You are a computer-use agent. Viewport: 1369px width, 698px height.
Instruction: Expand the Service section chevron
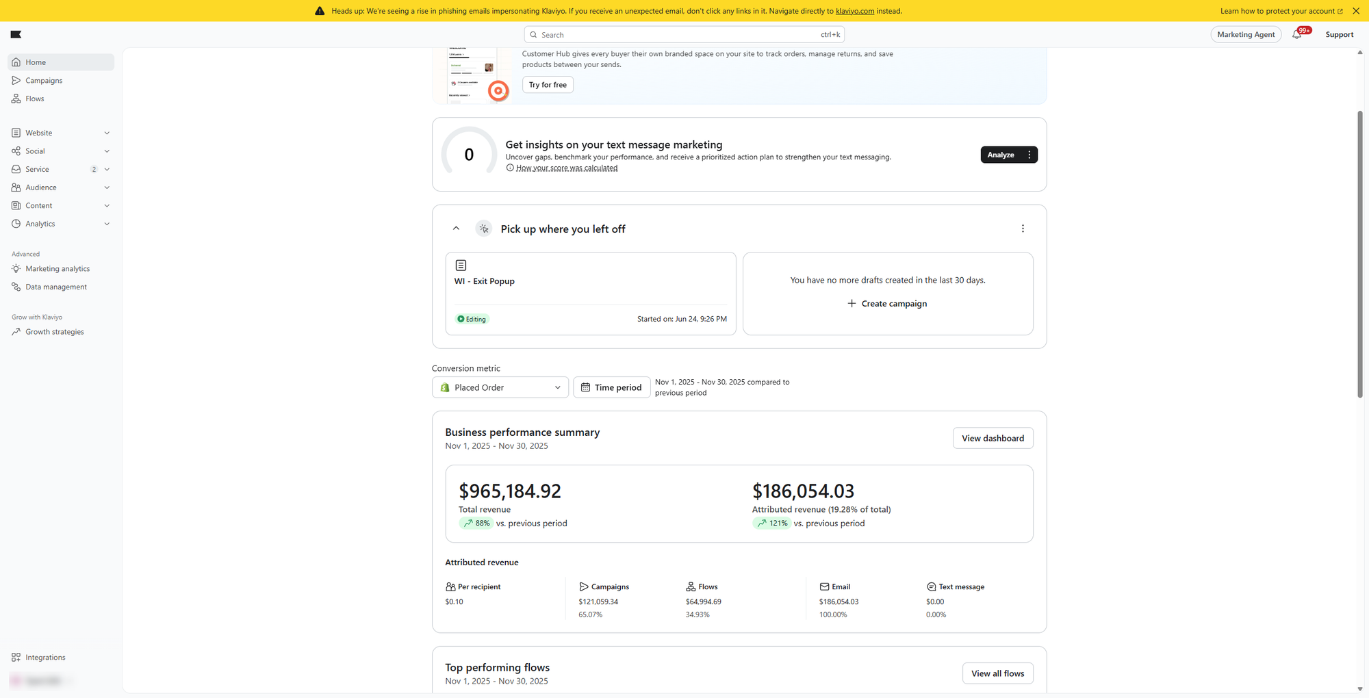tap(107, 169)
